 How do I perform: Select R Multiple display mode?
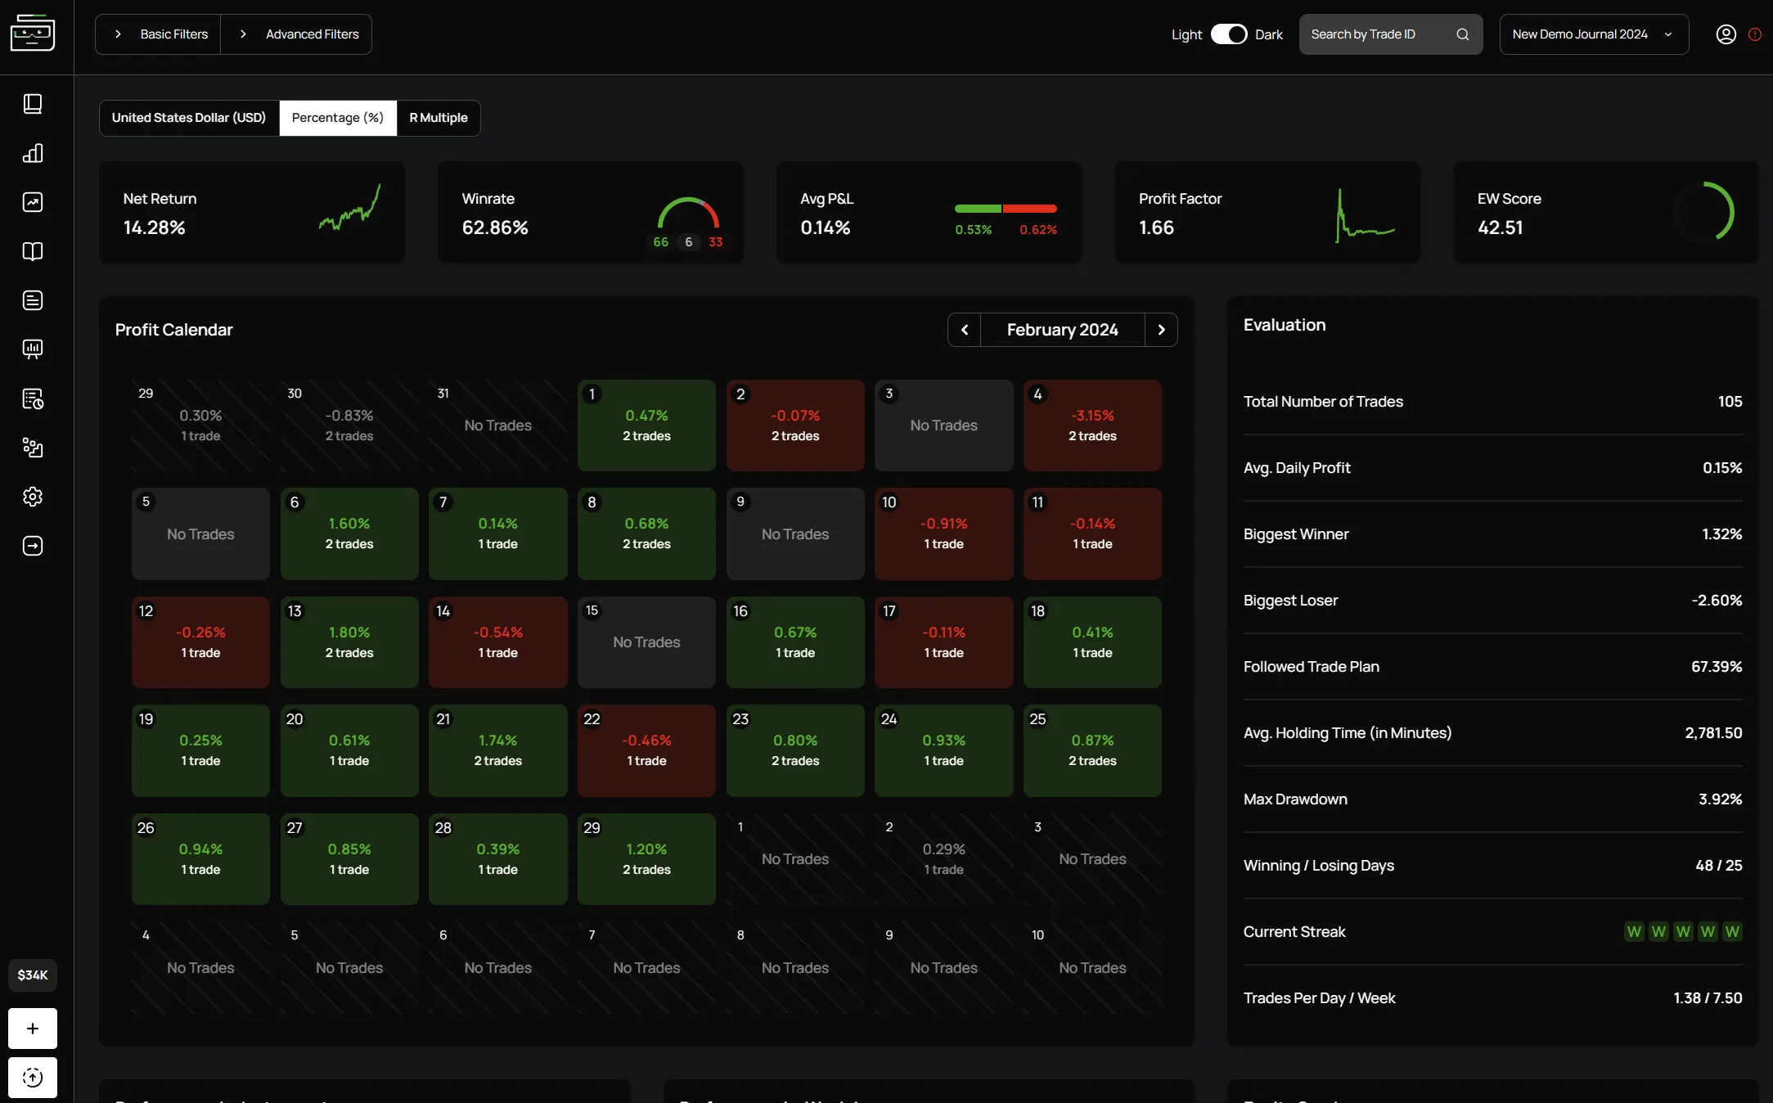[x=439, y=118]
